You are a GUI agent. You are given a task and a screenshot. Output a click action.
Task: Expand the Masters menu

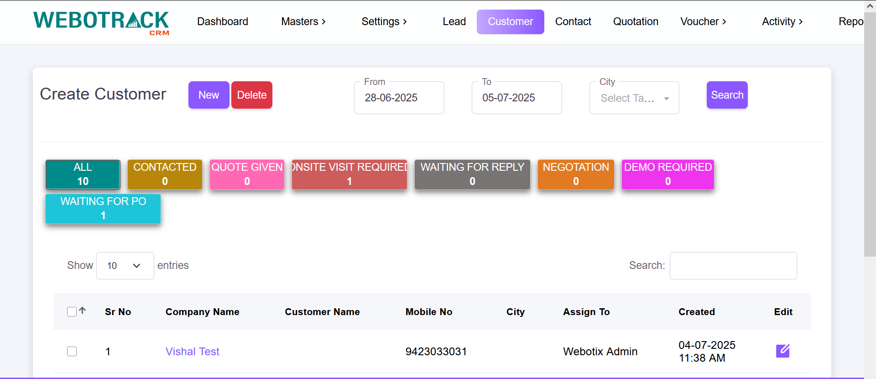pos(303,21)
